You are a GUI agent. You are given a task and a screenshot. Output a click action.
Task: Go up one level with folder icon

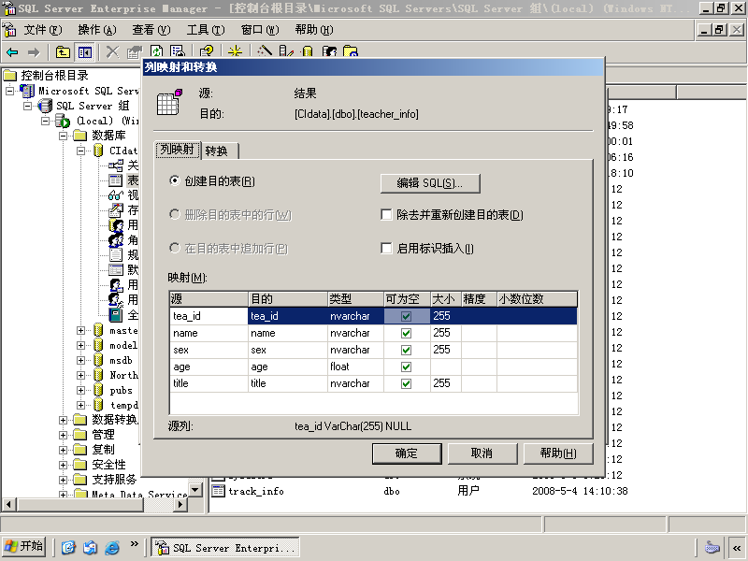point(63,52)
